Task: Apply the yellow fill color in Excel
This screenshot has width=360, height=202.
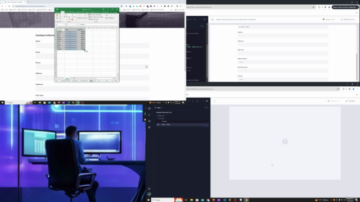Action: click(x=69, y=19)
